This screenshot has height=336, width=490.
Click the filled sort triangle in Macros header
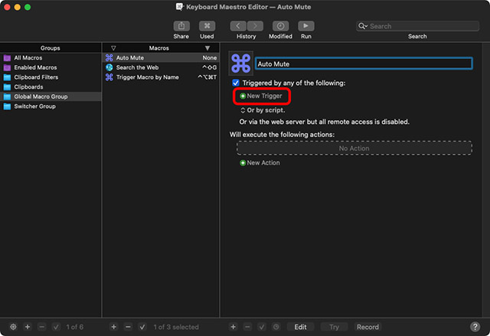click(x=207, y=48)
